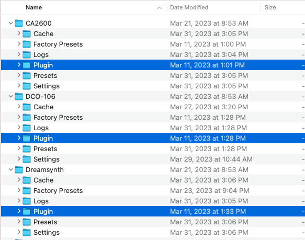The height and width of the screenshot is (240, 305).
Task: Collapse the CA2600 folder
Action: click(11, 24)
